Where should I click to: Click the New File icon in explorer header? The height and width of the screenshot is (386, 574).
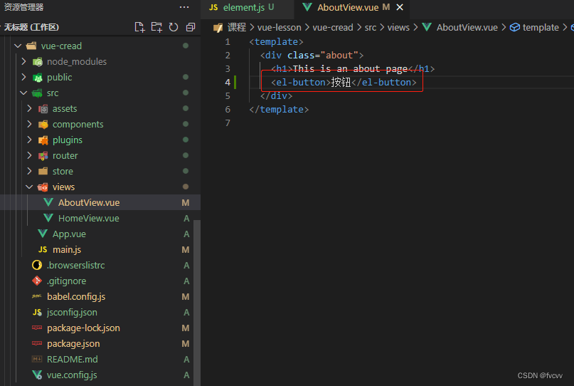coord(140,27)
